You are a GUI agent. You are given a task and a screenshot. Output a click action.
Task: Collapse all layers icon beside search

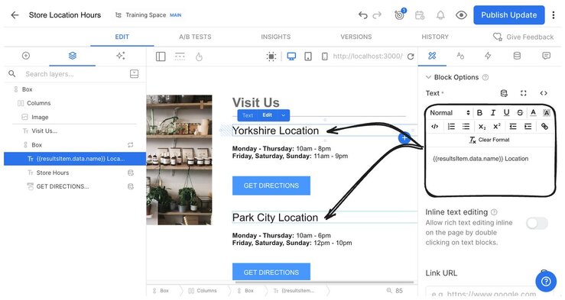click(134, 74)
